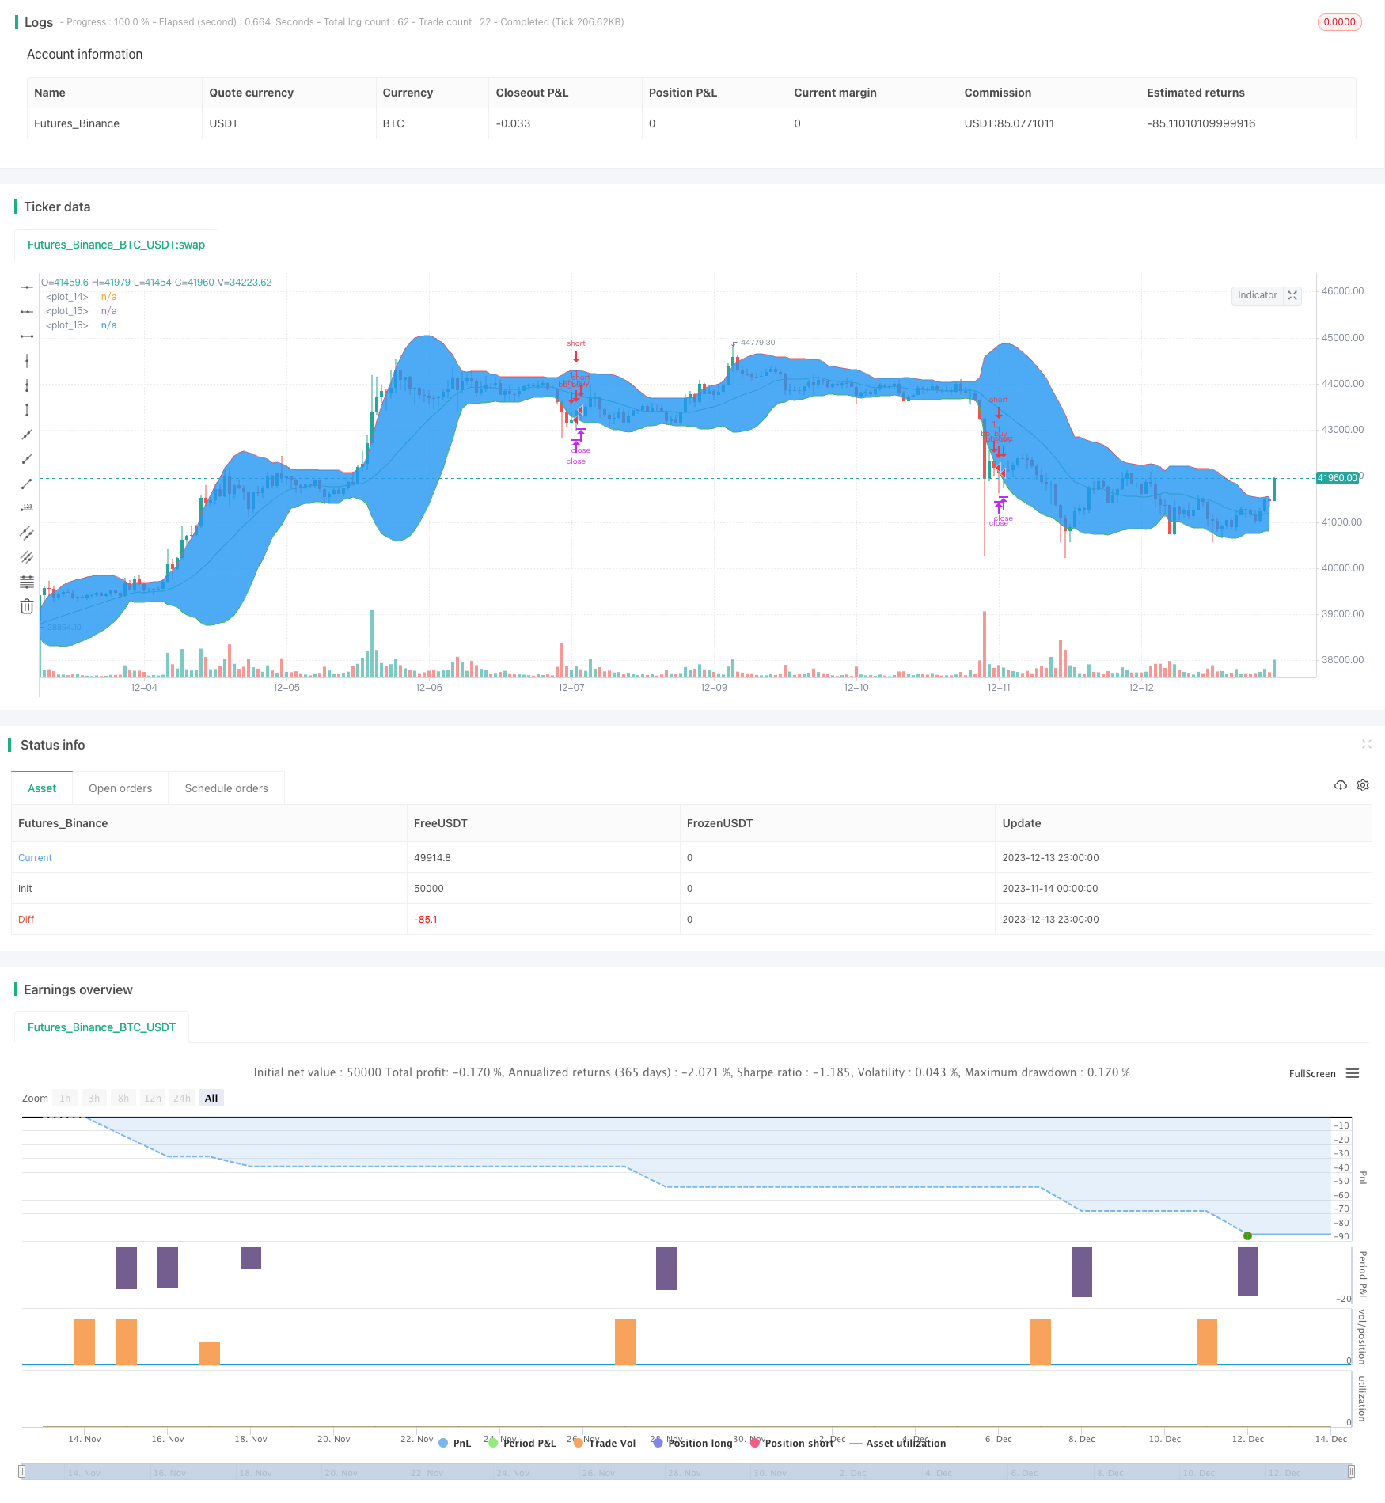Select the diagonal segment line tool
Screen dimensions: 1385x1503
coord(27,484)
